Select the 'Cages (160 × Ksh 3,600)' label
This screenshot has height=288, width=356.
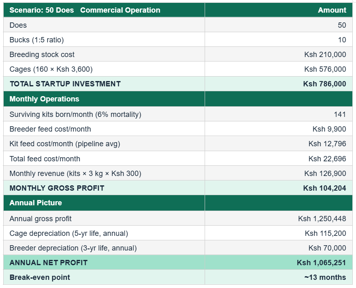tap(51, 69)
